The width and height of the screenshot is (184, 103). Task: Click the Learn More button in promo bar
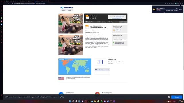[123, 22]
